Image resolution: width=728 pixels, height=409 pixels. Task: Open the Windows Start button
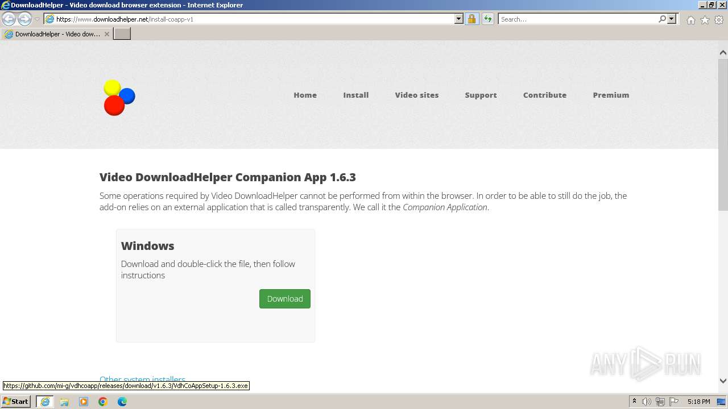pos(16,401)
